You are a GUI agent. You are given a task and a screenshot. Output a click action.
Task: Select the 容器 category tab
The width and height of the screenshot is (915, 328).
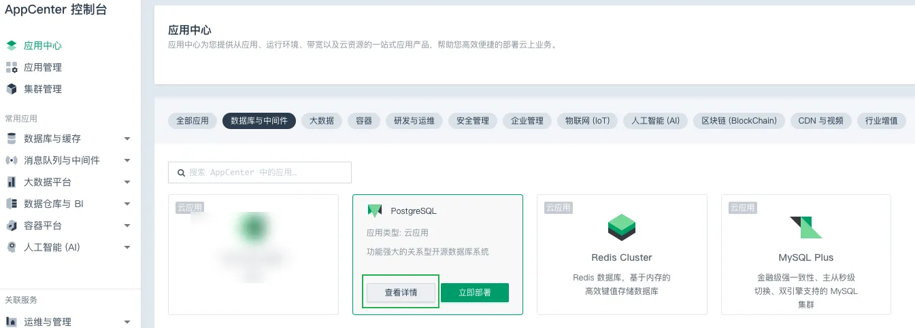364,121
